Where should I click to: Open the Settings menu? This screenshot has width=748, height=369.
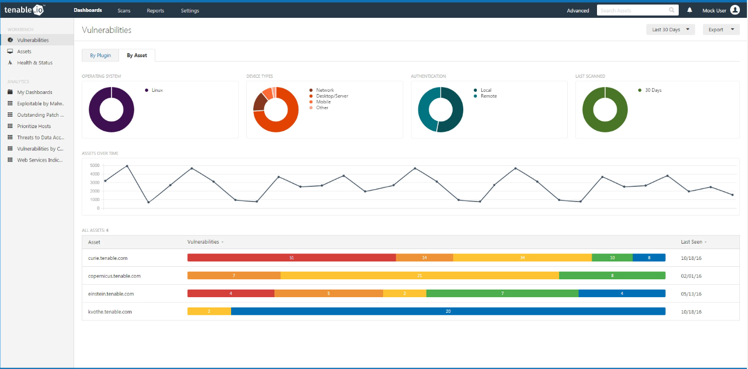click(x=190, y=11)
